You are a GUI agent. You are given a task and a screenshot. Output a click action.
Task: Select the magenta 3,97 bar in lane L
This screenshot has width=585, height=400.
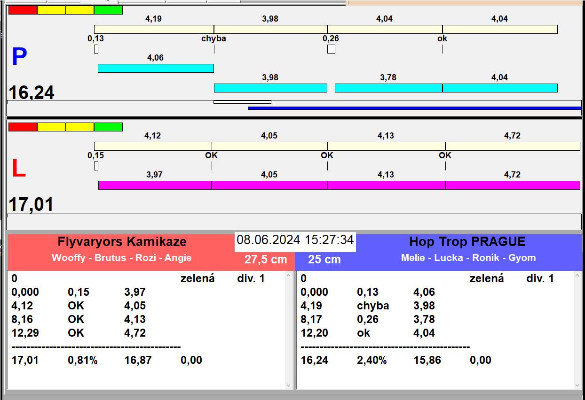tap(155, 185)
